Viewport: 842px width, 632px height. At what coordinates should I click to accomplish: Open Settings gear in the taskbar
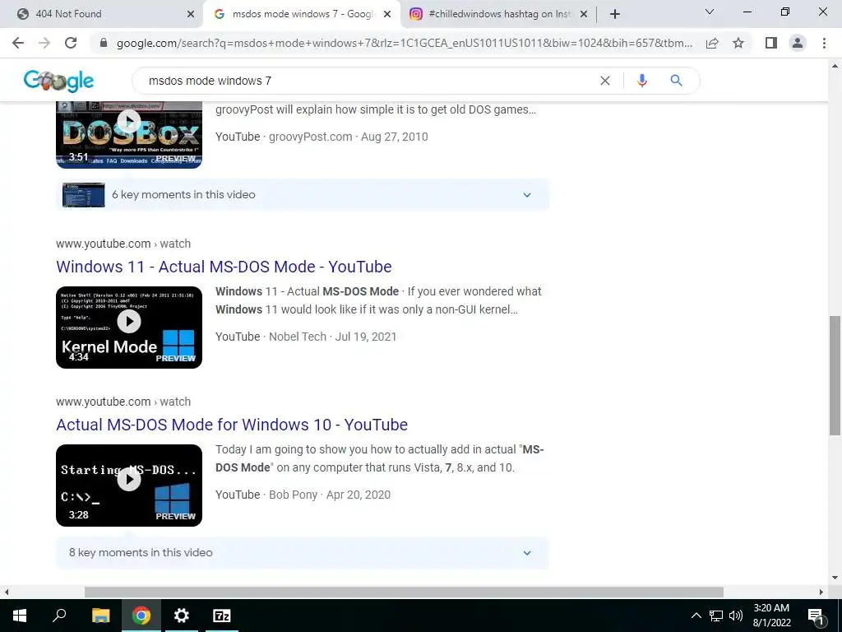[x=182, y=616]
